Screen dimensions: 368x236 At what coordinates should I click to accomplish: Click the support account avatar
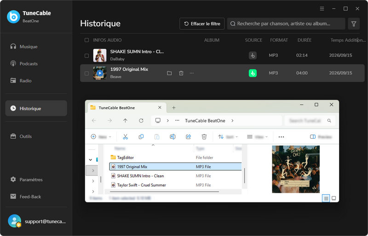(14, 221)
